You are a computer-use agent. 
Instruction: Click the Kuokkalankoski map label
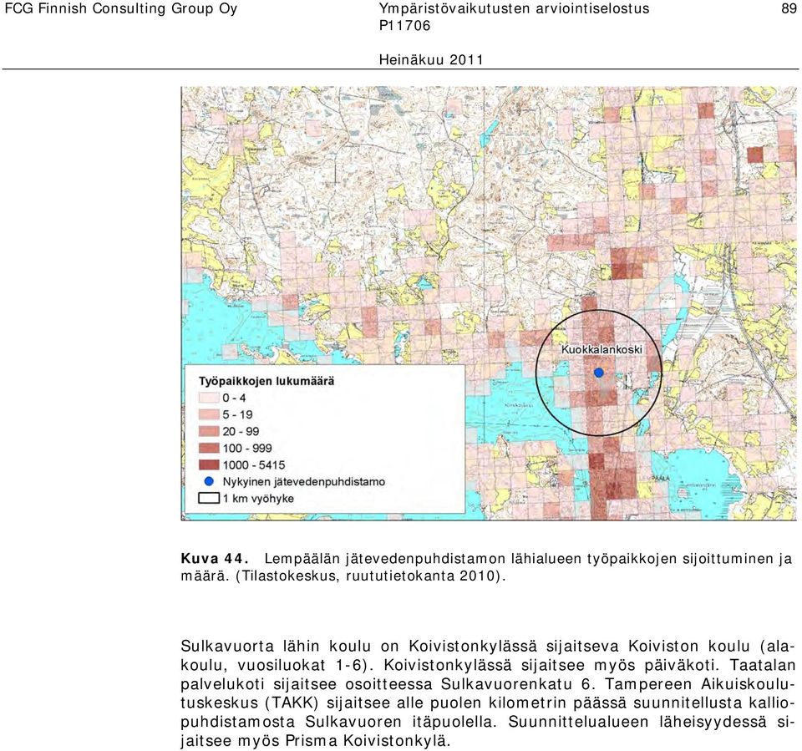601,349
